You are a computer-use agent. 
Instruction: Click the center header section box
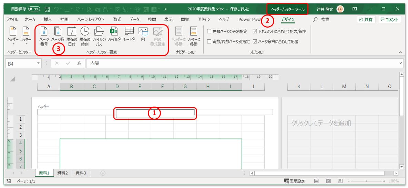click(x=155, y=113)
